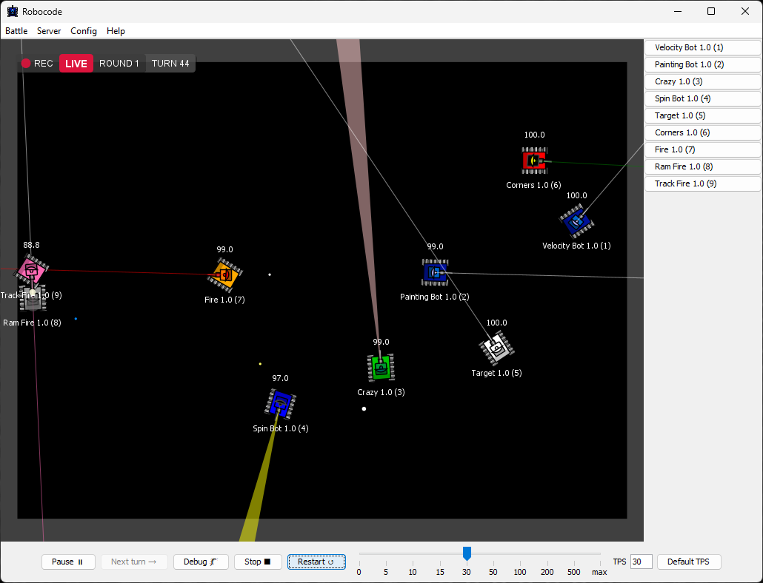Click the white Target 1.0 tank
The height and width of the screenshot is (583, 763).
(496, 348)
